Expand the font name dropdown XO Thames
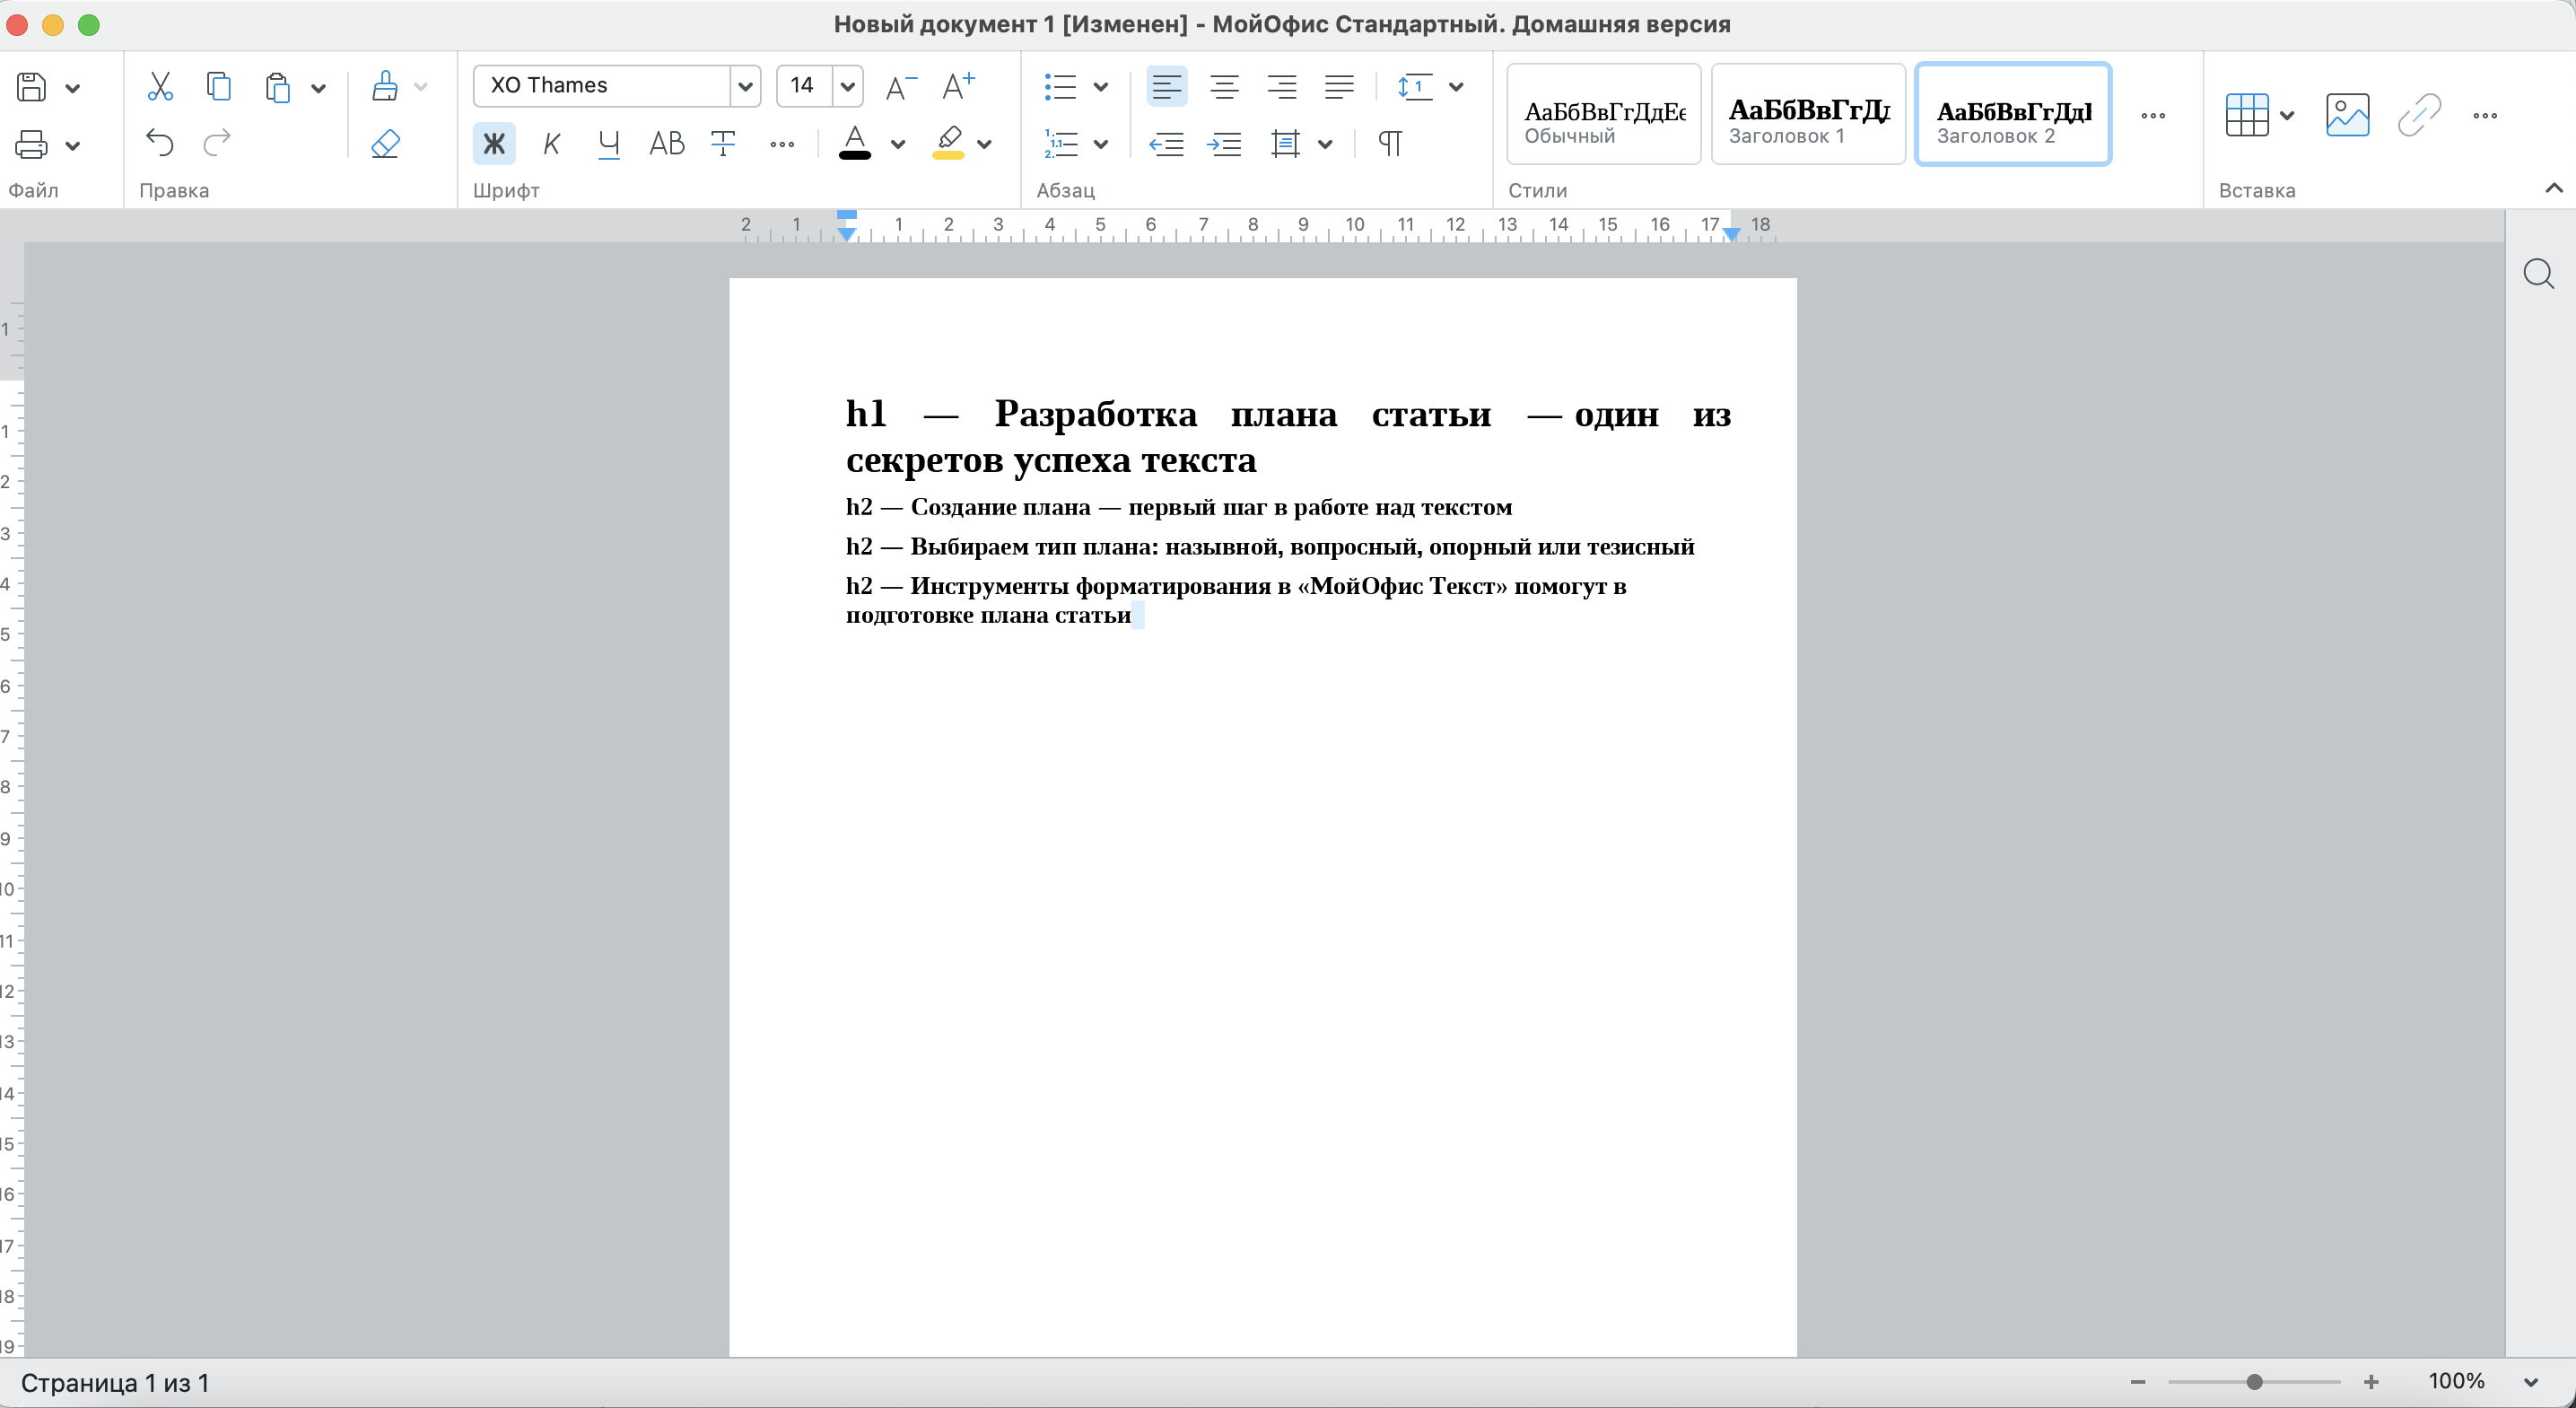The height and width of the screenshot is (1408, 2576). tap(744, 83)
